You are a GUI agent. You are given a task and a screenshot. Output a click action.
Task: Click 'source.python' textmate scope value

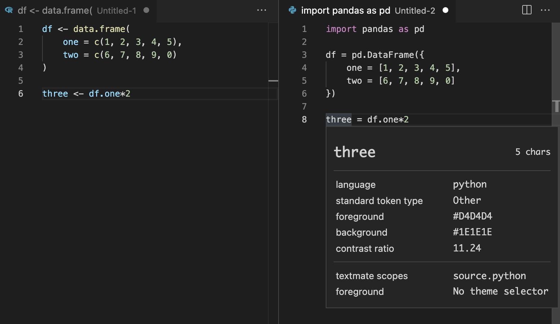point(489,276)
